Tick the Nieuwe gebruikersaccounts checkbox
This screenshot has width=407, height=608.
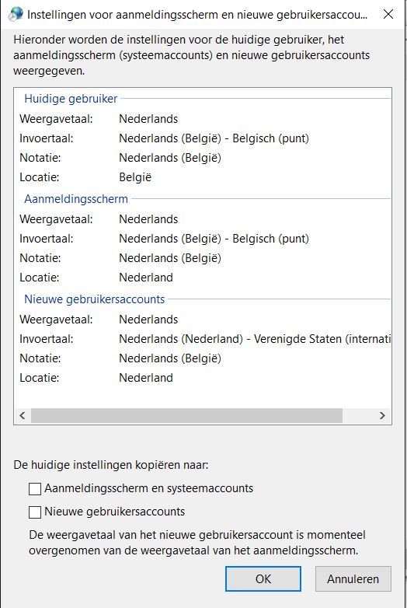[x=35, y=512]
